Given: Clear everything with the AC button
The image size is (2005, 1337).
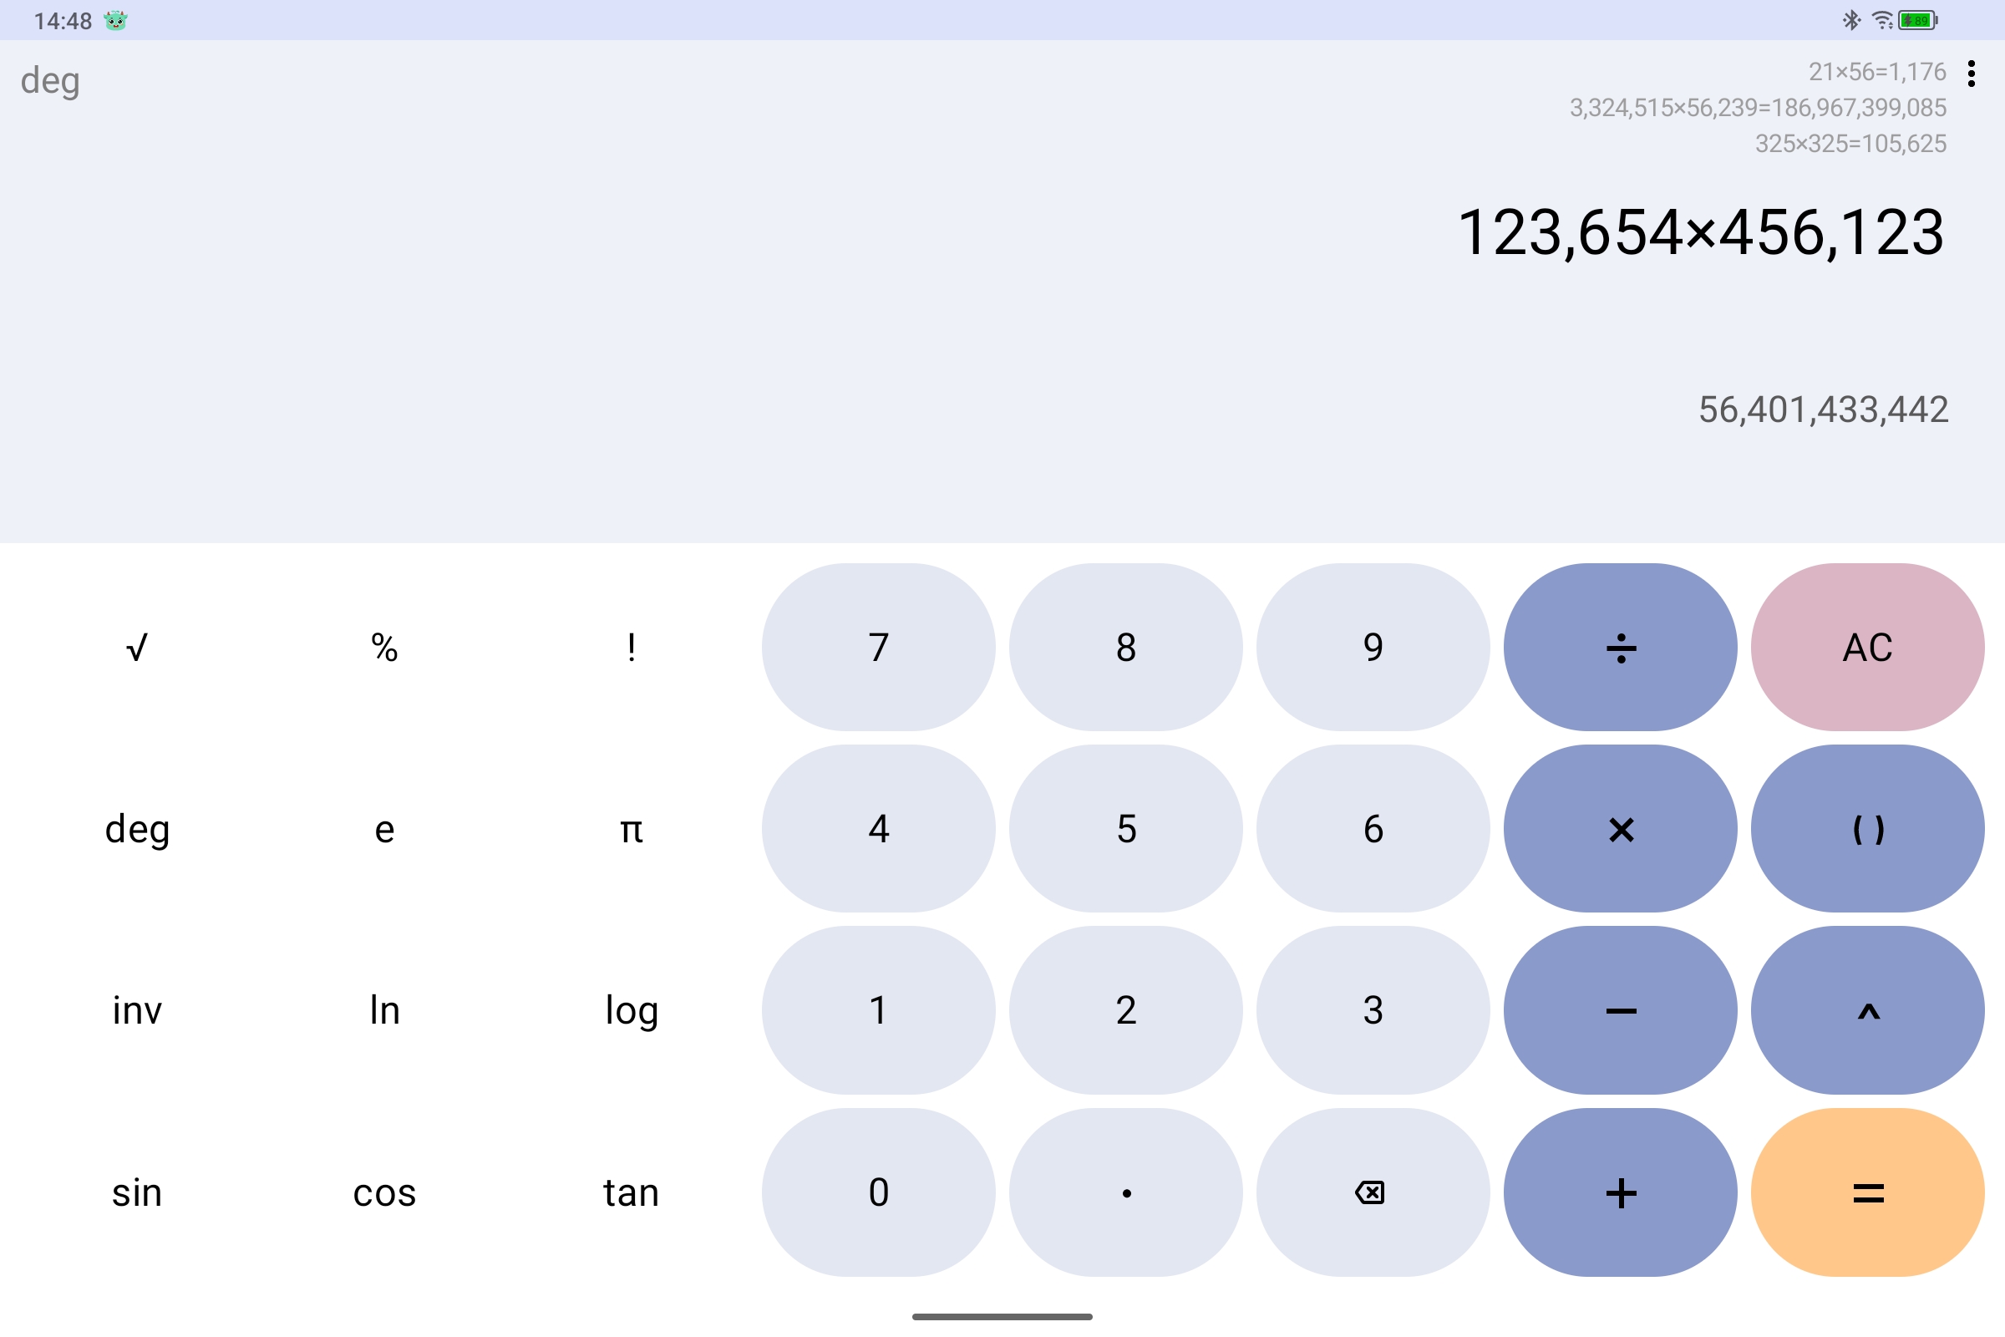Looking at the screenshot, I should pos(1868,647).
